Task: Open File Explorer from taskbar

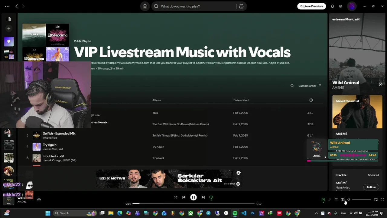Action: (x=111, y=213)
